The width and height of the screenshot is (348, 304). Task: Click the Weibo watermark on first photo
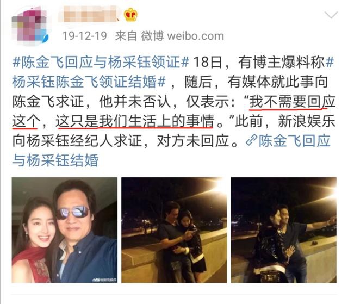(x=104, y=280)
